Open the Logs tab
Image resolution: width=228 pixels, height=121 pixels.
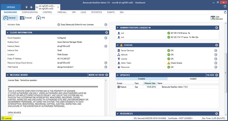83,12
